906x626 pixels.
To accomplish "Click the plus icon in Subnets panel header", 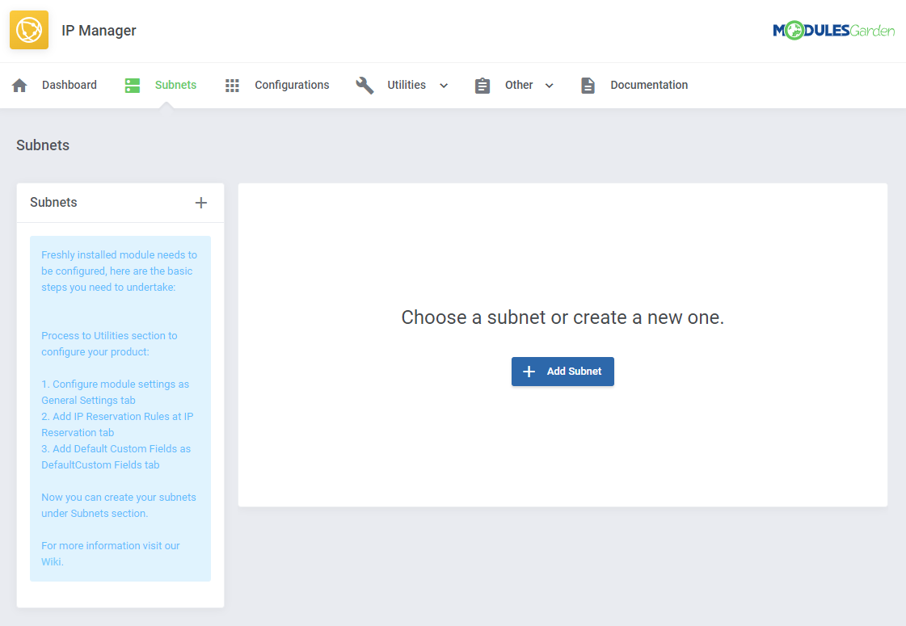I will 201,203.
